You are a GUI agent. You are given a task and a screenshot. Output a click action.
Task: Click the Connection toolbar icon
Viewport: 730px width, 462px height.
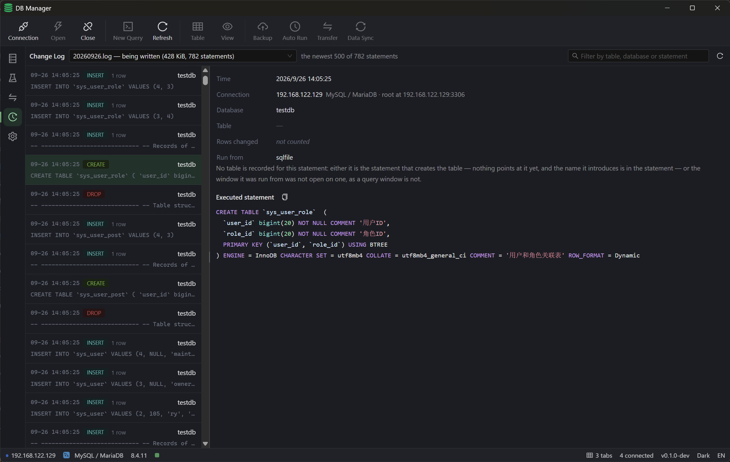tap(23, 31)
